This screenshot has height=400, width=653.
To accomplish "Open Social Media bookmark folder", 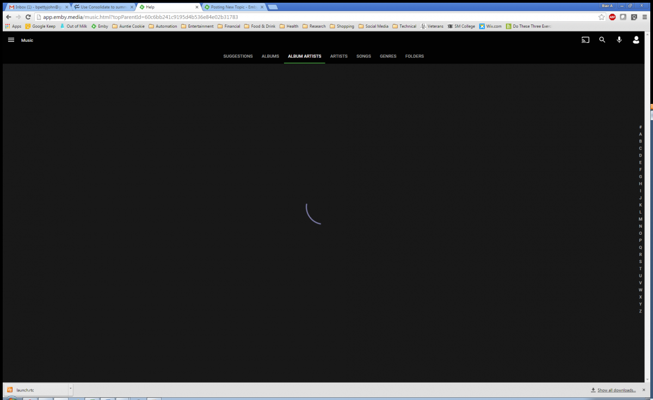I will click(373, 26).
